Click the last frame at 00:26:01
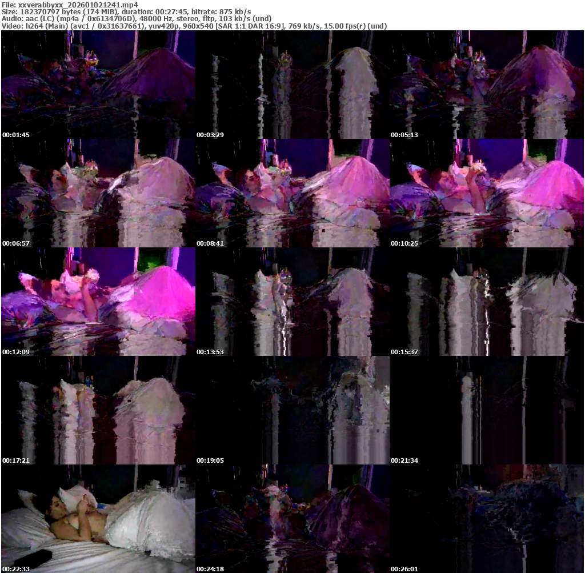 [x=487, y=519]
